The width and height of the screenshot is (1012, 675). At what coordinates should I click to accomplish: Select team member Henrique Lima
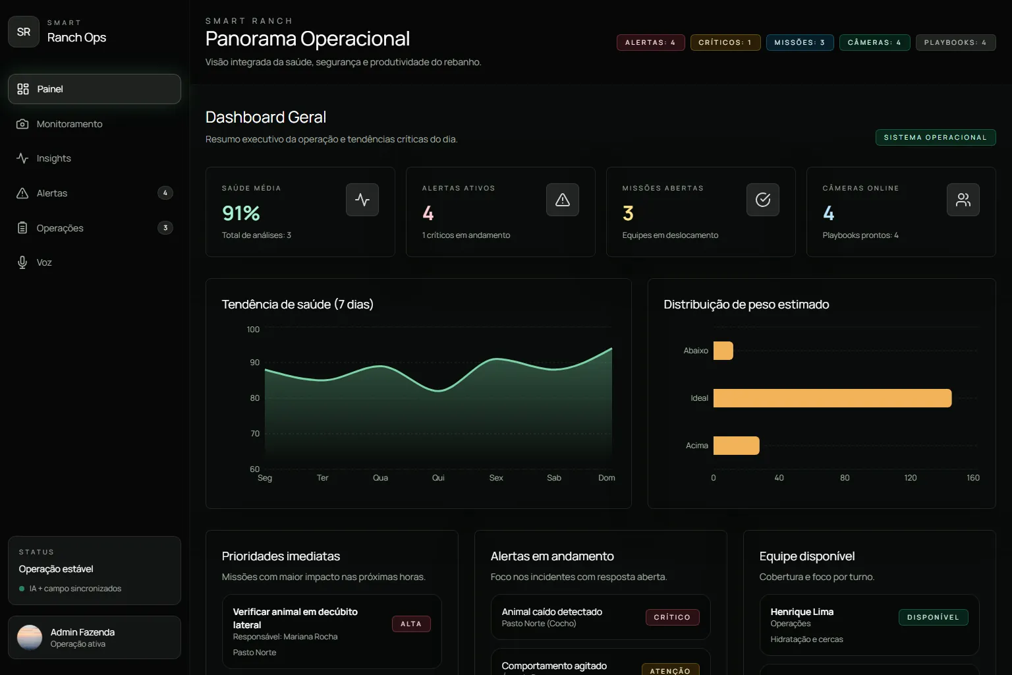pyautogui.click(x=869, y=625)
